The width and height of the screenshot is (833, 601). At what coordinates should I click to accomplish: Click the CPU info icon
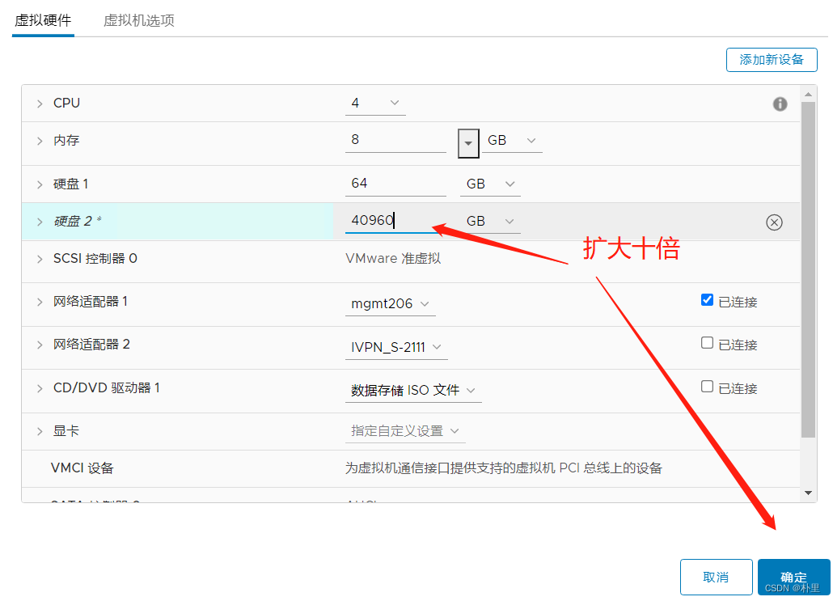780,104
